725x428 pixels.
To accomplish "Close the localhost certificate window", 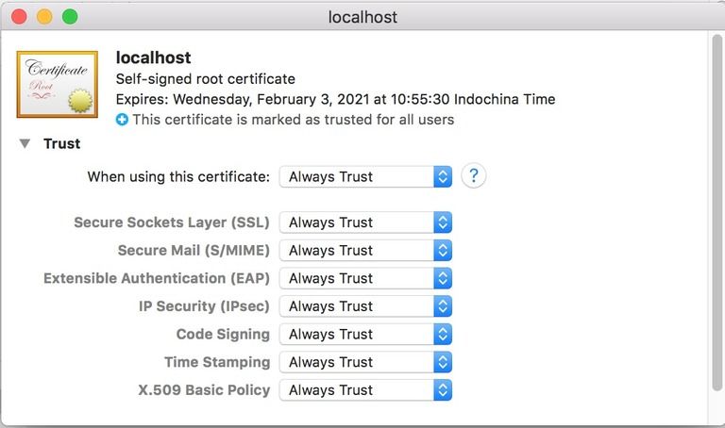I will (19, 17).
